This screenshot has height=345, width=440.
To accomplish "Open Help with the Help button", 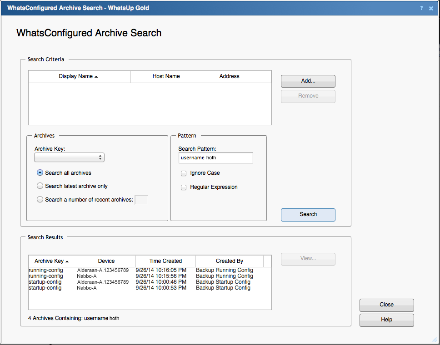I will [387, 320].
